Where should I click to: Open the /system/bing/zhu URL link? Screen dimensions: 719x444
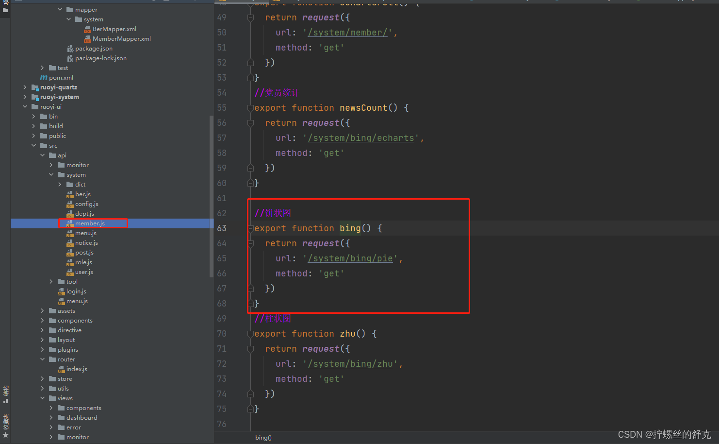(350, 364)
